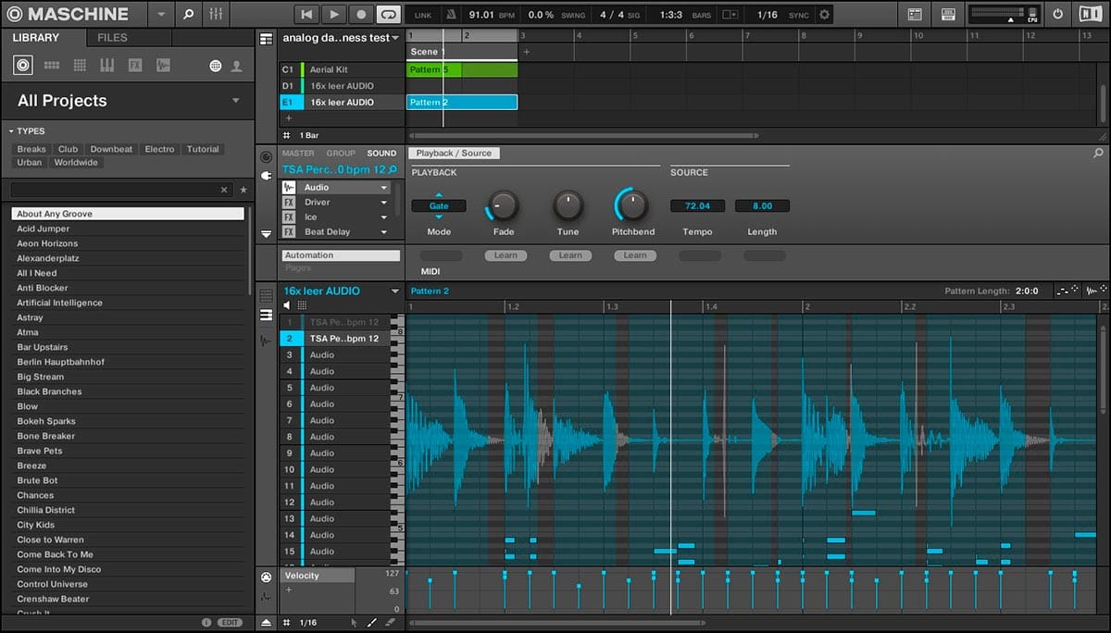
Task: Click the Tune knob
Action: tap(568, 205)
